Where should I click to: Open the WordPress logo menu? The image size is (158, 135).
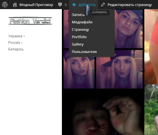pos(5,5)
